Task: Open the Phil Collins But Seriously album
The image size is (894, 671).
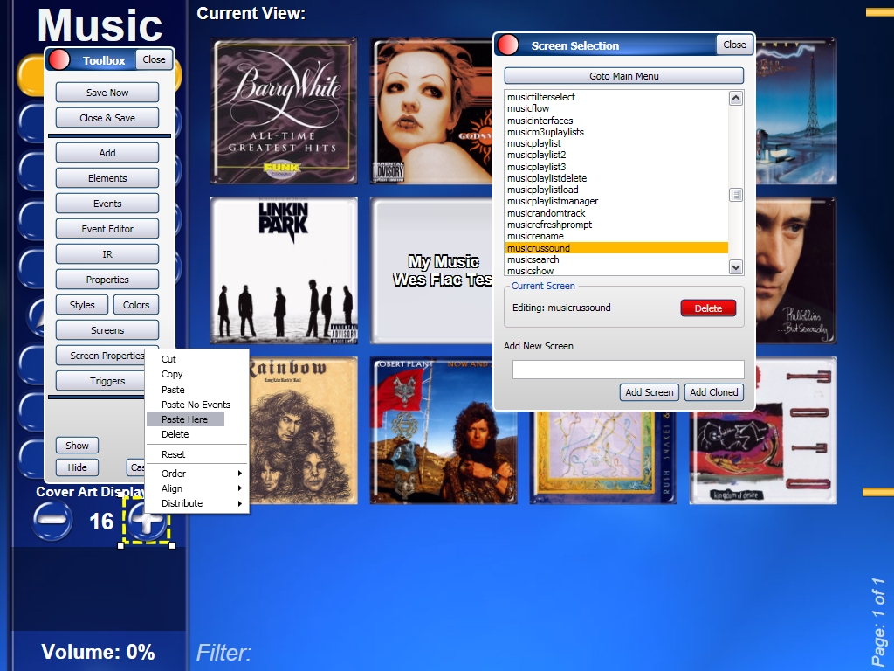Action: 796,271
